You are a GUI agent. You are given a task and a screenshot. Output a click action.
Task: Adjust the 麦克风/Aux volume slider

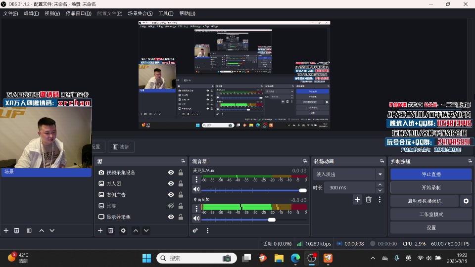tap(254, 190)
